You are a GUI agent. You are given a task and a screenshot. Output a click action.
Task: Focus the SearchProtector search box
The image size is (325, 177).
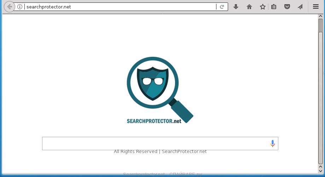[x=160, y=144]
